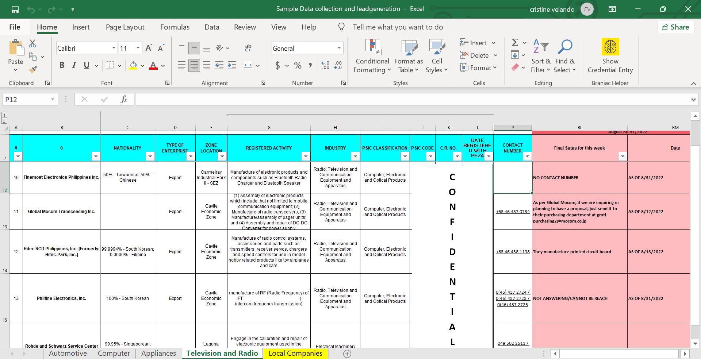Toggle outline level 2 button
Screen dimensions: 701x359
[x=4, y=121]
